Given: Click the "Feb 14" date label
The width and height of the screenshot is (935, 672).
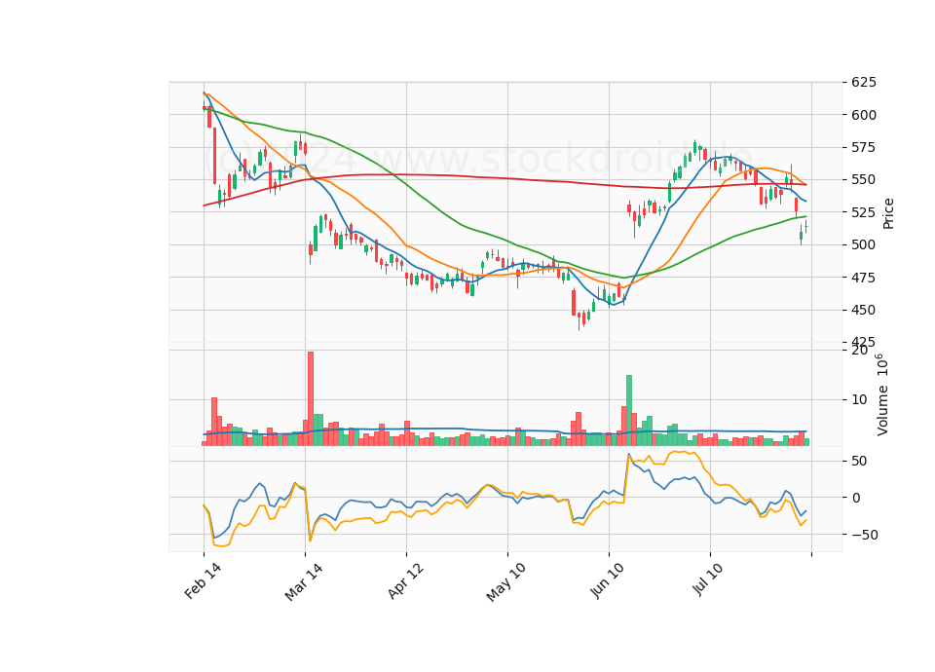Looking at the screenshot, I should tap(203, 580).
